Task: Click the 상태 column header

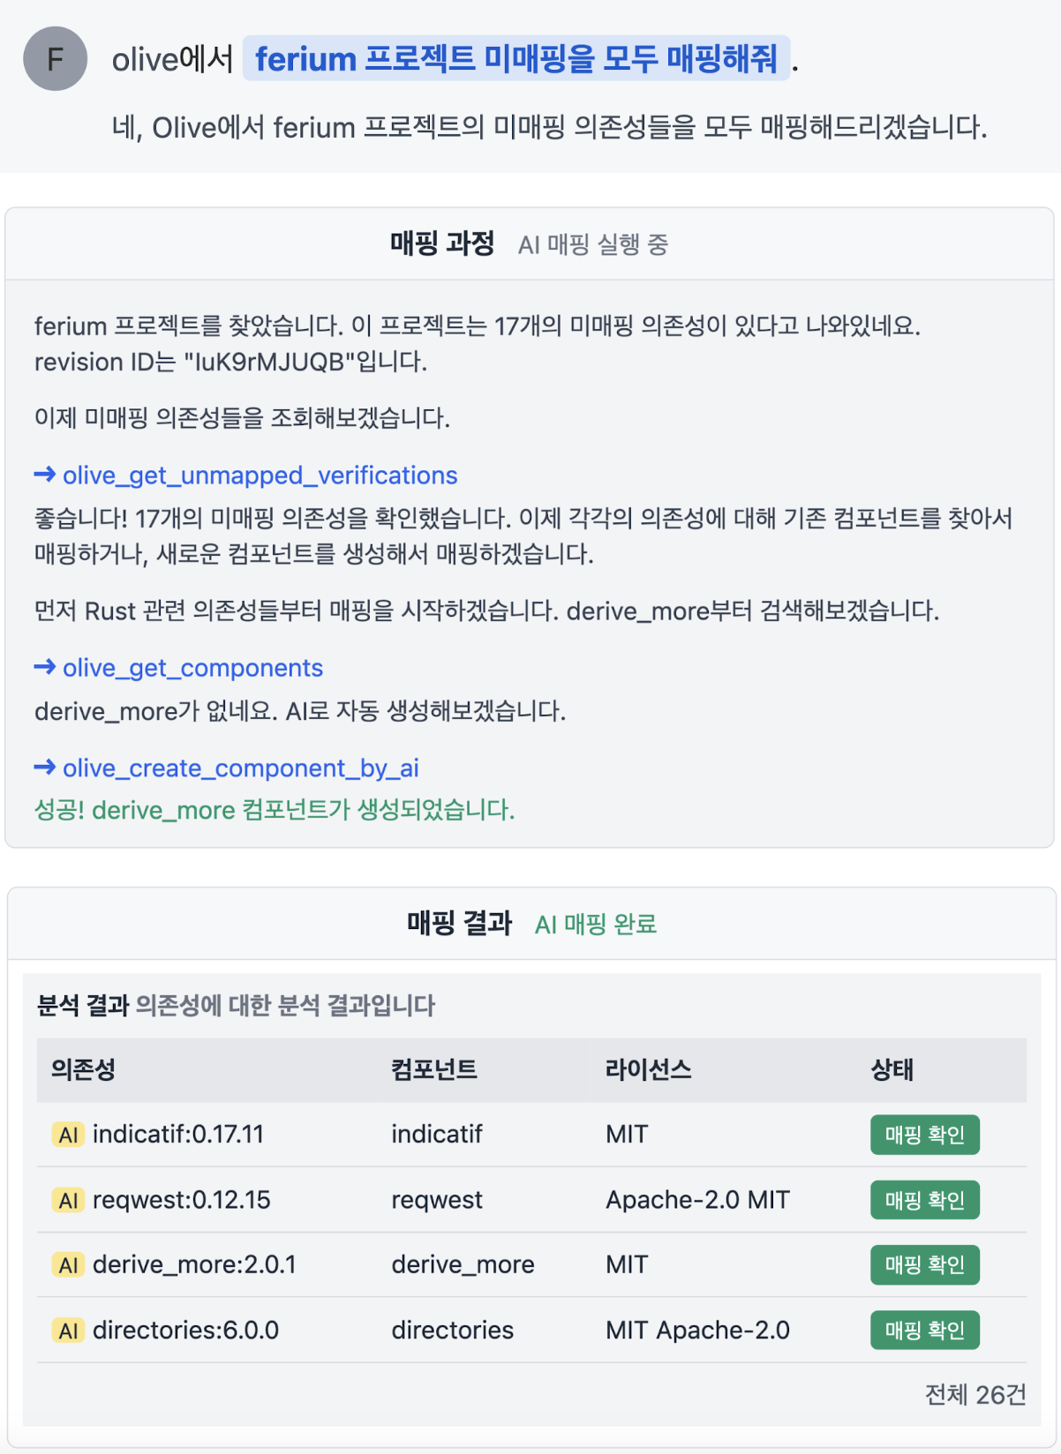Action: click(x=892, y=1069)
